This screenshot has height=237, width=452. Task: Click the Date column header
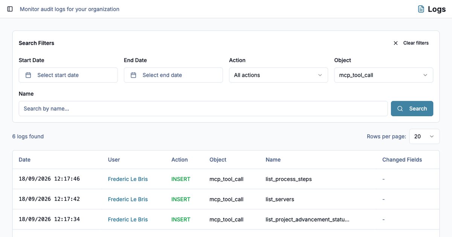[24, 160]
